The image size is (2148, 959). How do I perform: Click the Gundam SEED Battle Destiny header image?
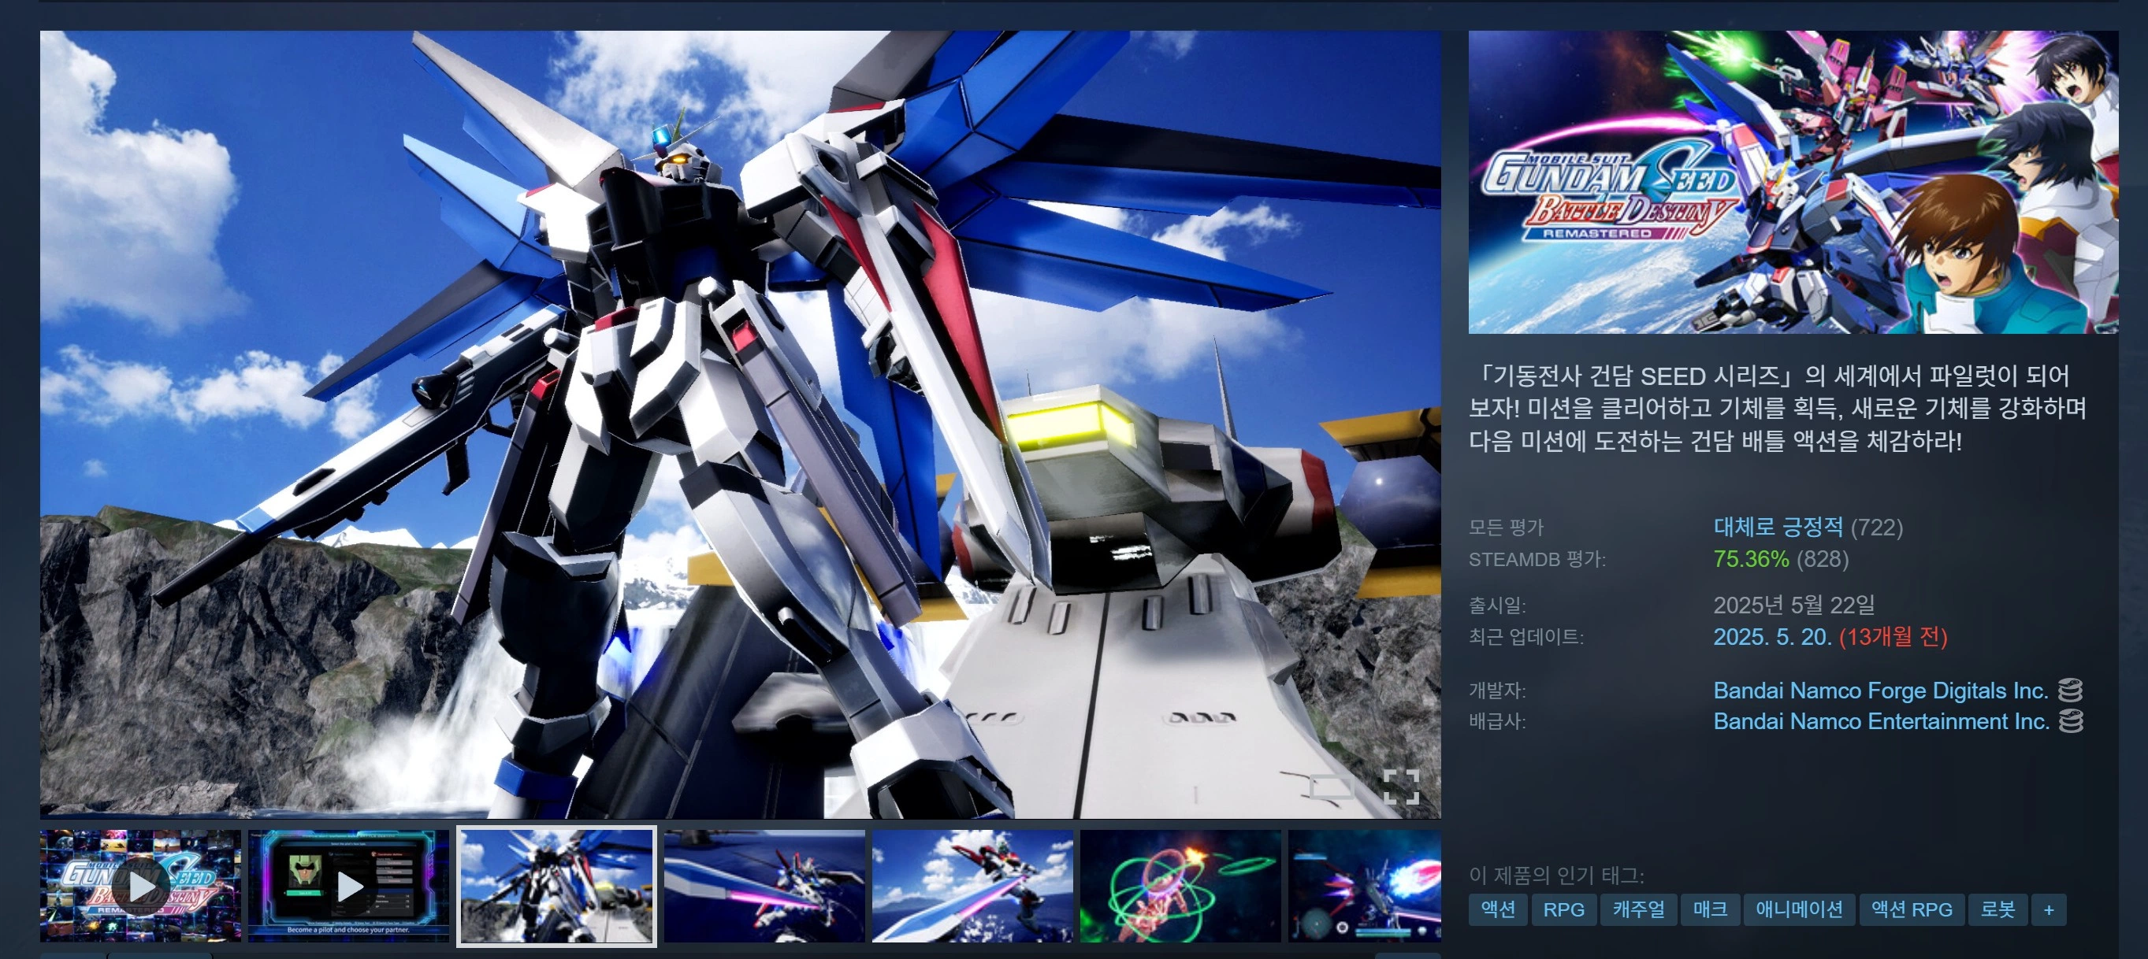click(1793, 182)
